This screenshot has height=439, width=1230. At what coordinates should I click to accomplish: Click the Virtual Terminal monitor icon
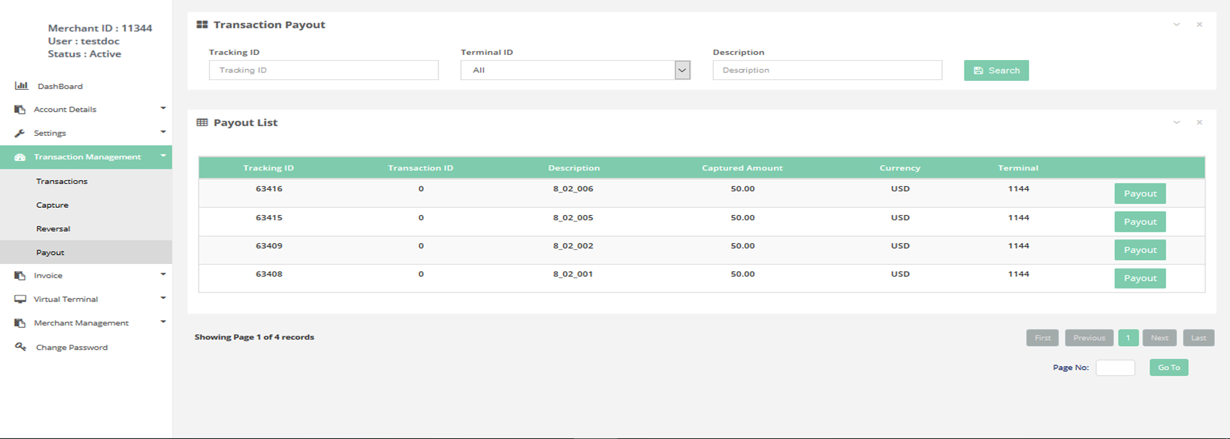(x=20, y=299)
